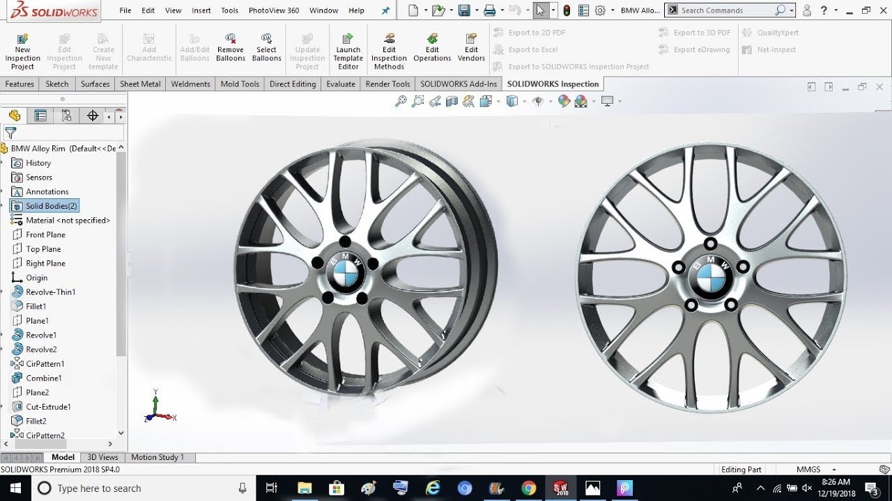The height and width of the screenshot is (501, 892).
Task: Click Save disk icon
Action: tap(463, 10)
